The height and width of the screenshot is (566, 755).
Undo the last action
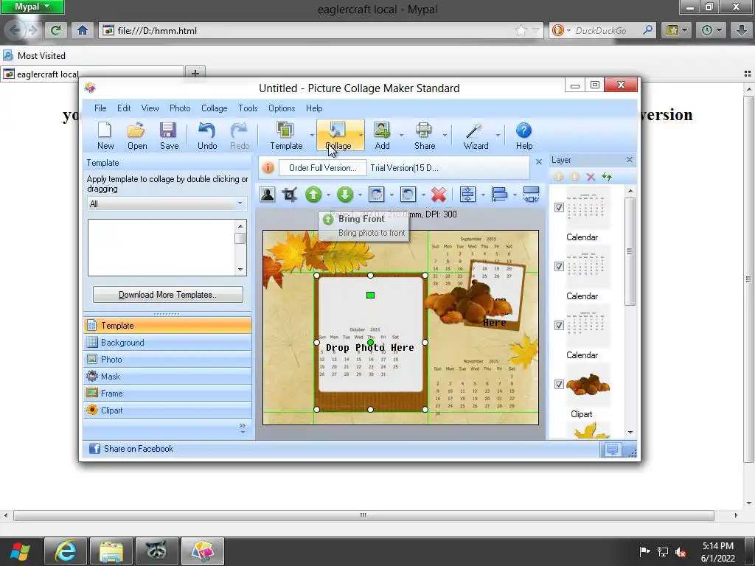click(207, 136)
